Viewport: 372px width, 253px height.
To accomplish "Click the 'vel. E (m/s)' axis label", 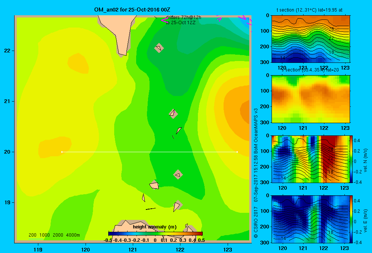I will click(x=366, y=220).
